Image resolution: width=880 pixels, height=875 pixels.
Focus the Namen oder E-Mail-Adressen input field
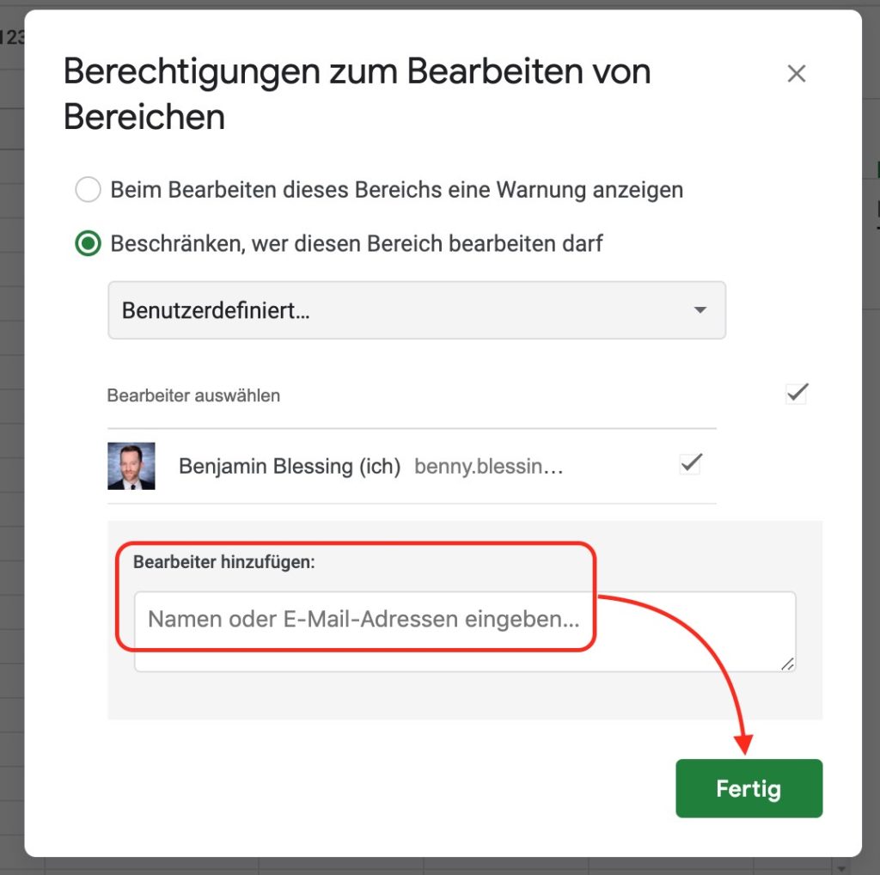coord(465,632)
